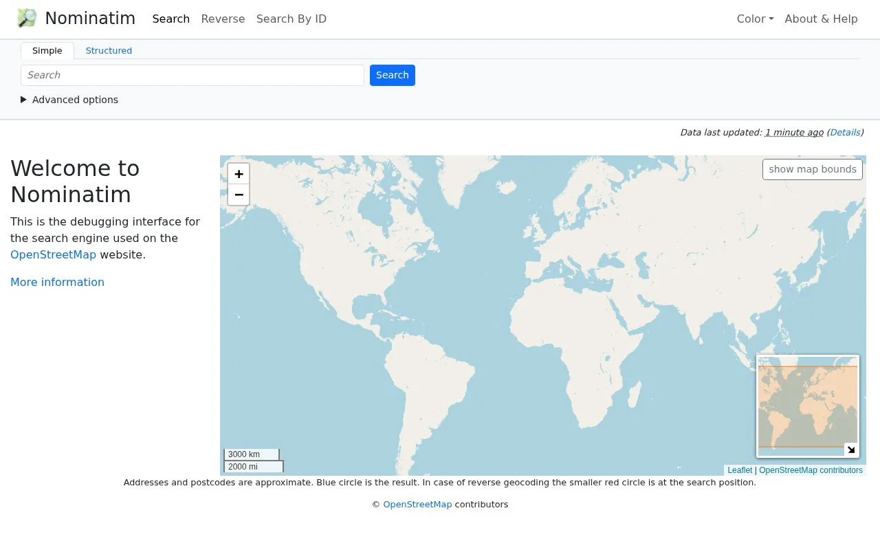Open the More information link
Viewport: 880px width, 550px height.
(57, 282)
